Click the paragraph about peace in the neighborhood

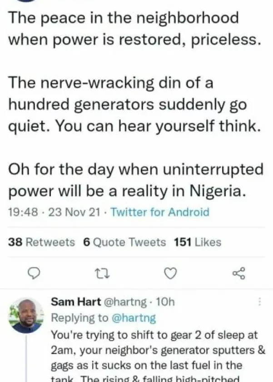134,28
